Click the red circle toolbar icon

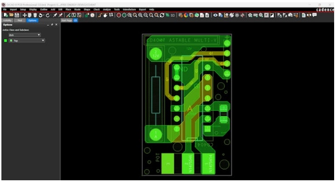[119, 15]
